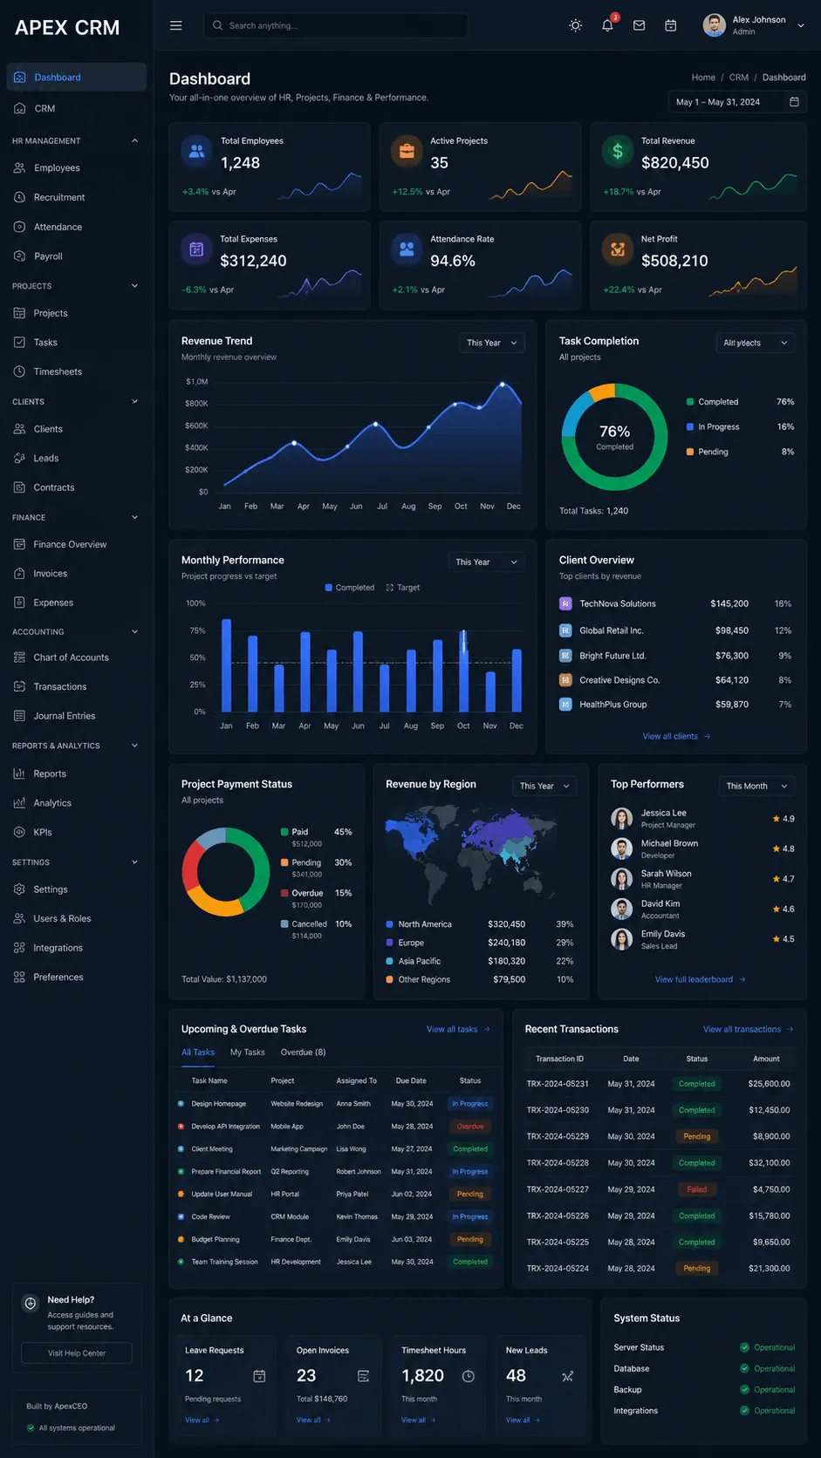Click the Contracts sidebar icon

(19, 487)
